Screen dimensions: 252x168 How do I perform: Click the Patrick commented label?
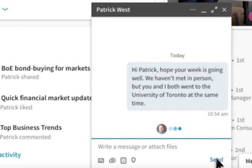(25, 137)
